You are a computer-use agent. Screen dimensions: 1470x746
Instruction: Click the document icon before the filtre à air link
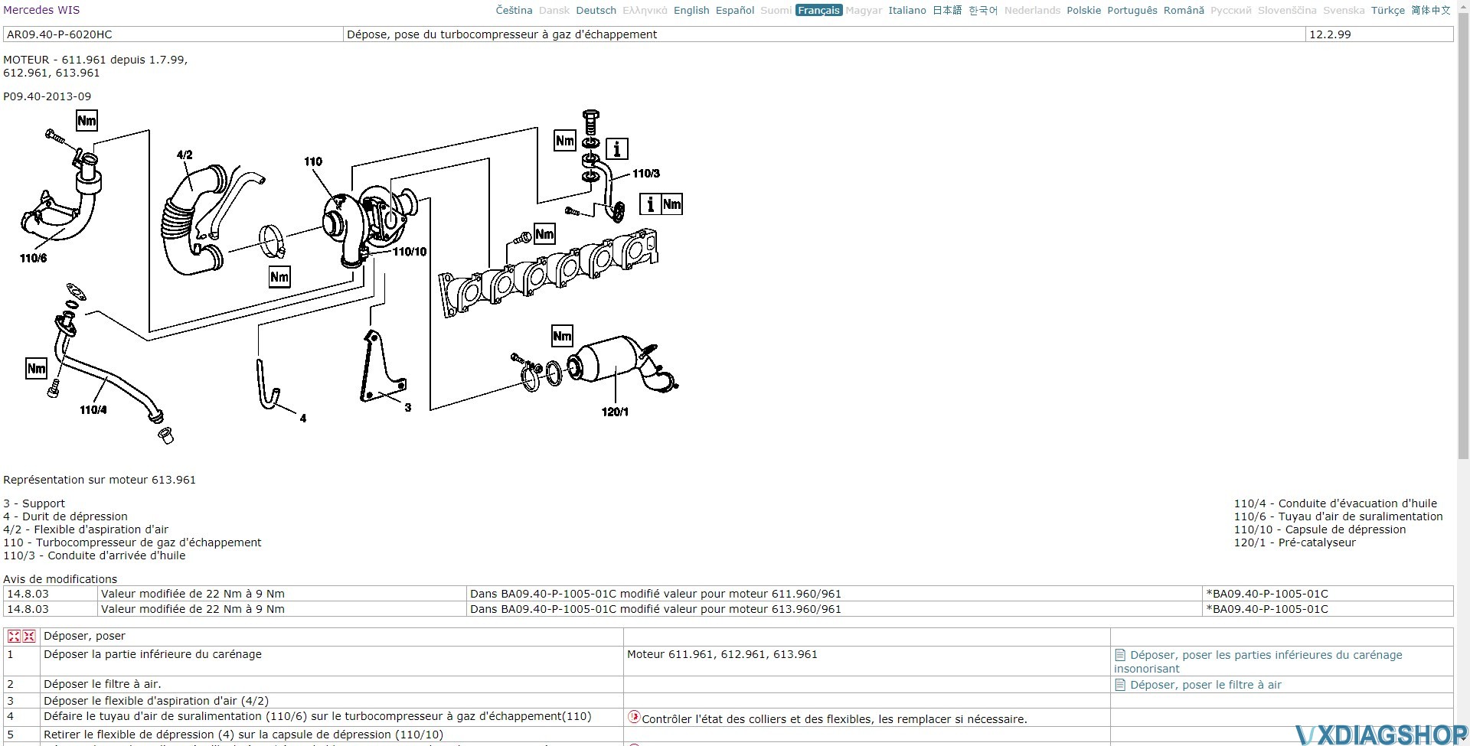pos(1120,685)
